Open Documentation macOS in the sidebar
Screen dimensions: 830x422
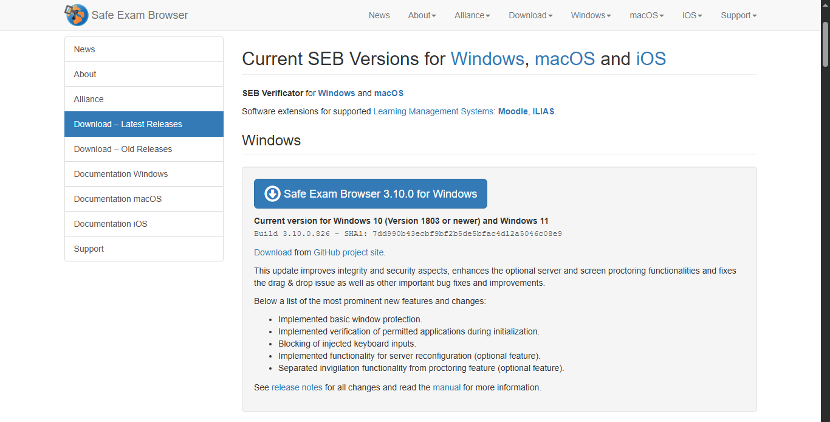point(118,199)
